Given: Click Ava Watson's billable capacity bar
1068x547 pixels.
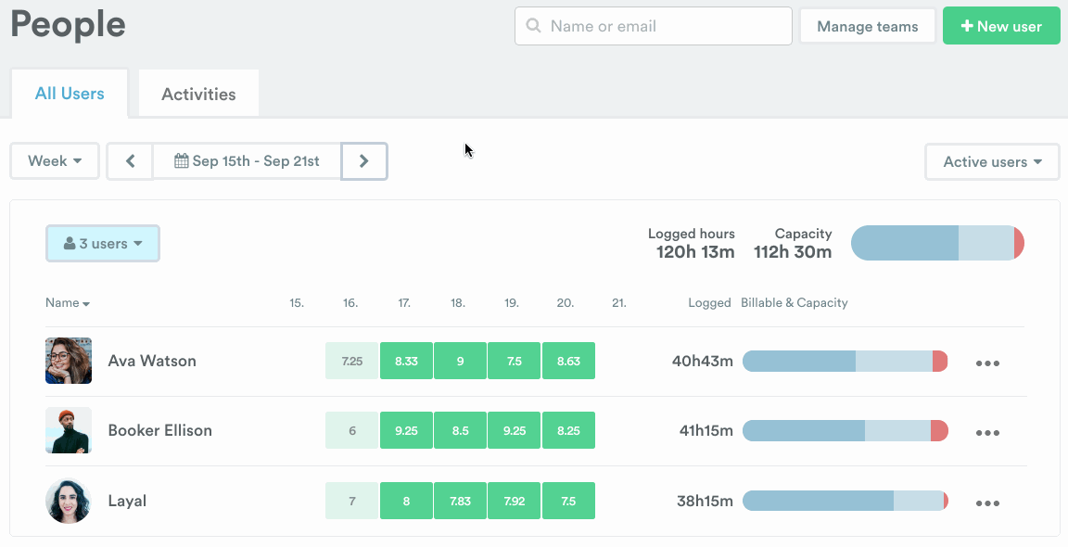Looking at the screenshot, I should click(x=845, y=362).
